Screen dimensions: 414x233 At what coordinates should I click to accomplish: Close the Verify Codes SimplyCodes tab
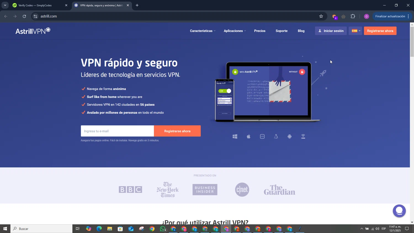(x=66, y=5)
